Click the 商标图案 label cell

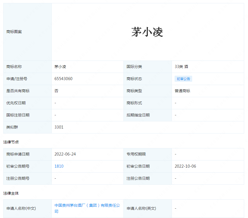point(27,32)
